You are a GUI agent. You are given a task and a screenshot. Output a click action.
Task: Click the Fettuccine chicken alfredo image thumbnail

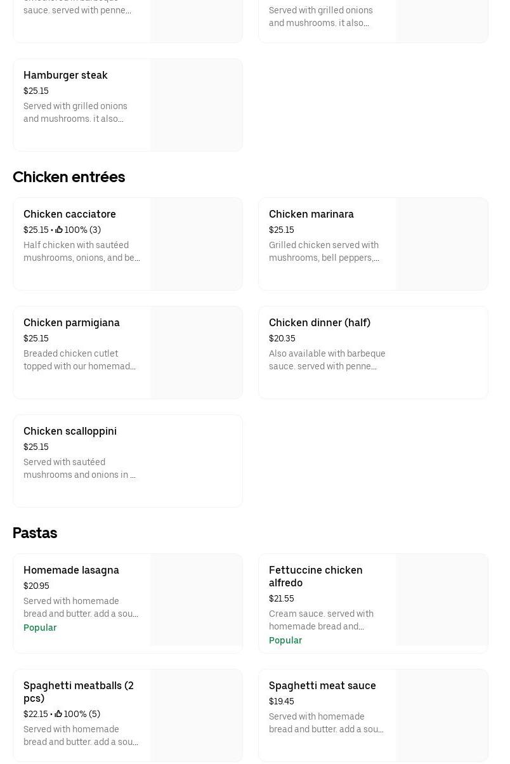[x=441, y=600]
